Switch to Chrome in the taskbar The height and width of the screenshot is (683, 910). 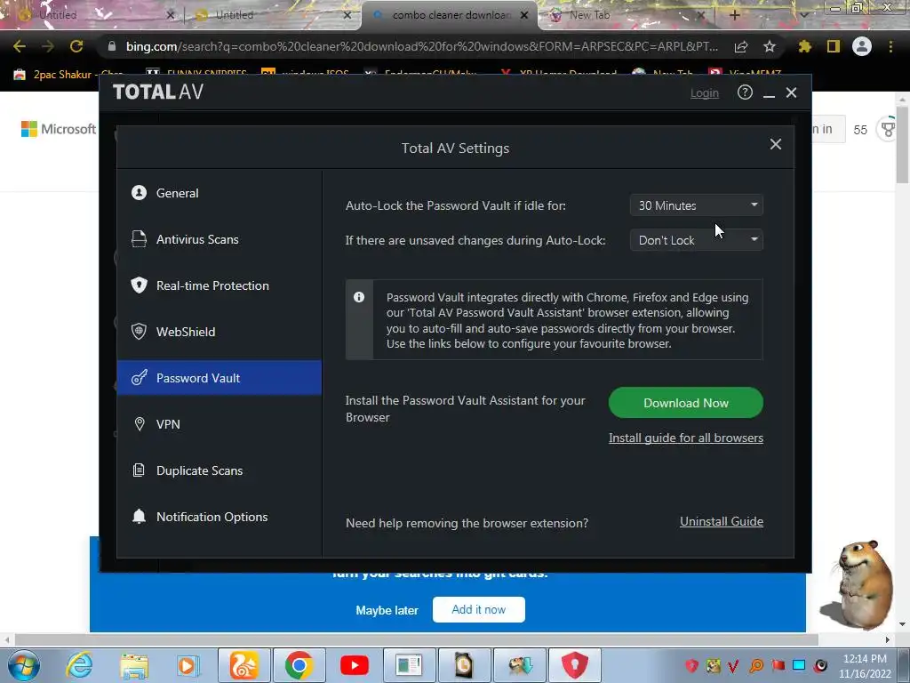[299, 665]
